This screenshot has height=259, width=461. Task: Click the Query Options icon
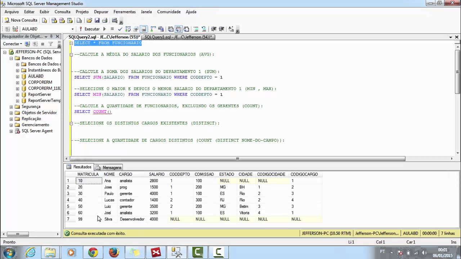tap(136, 29)
